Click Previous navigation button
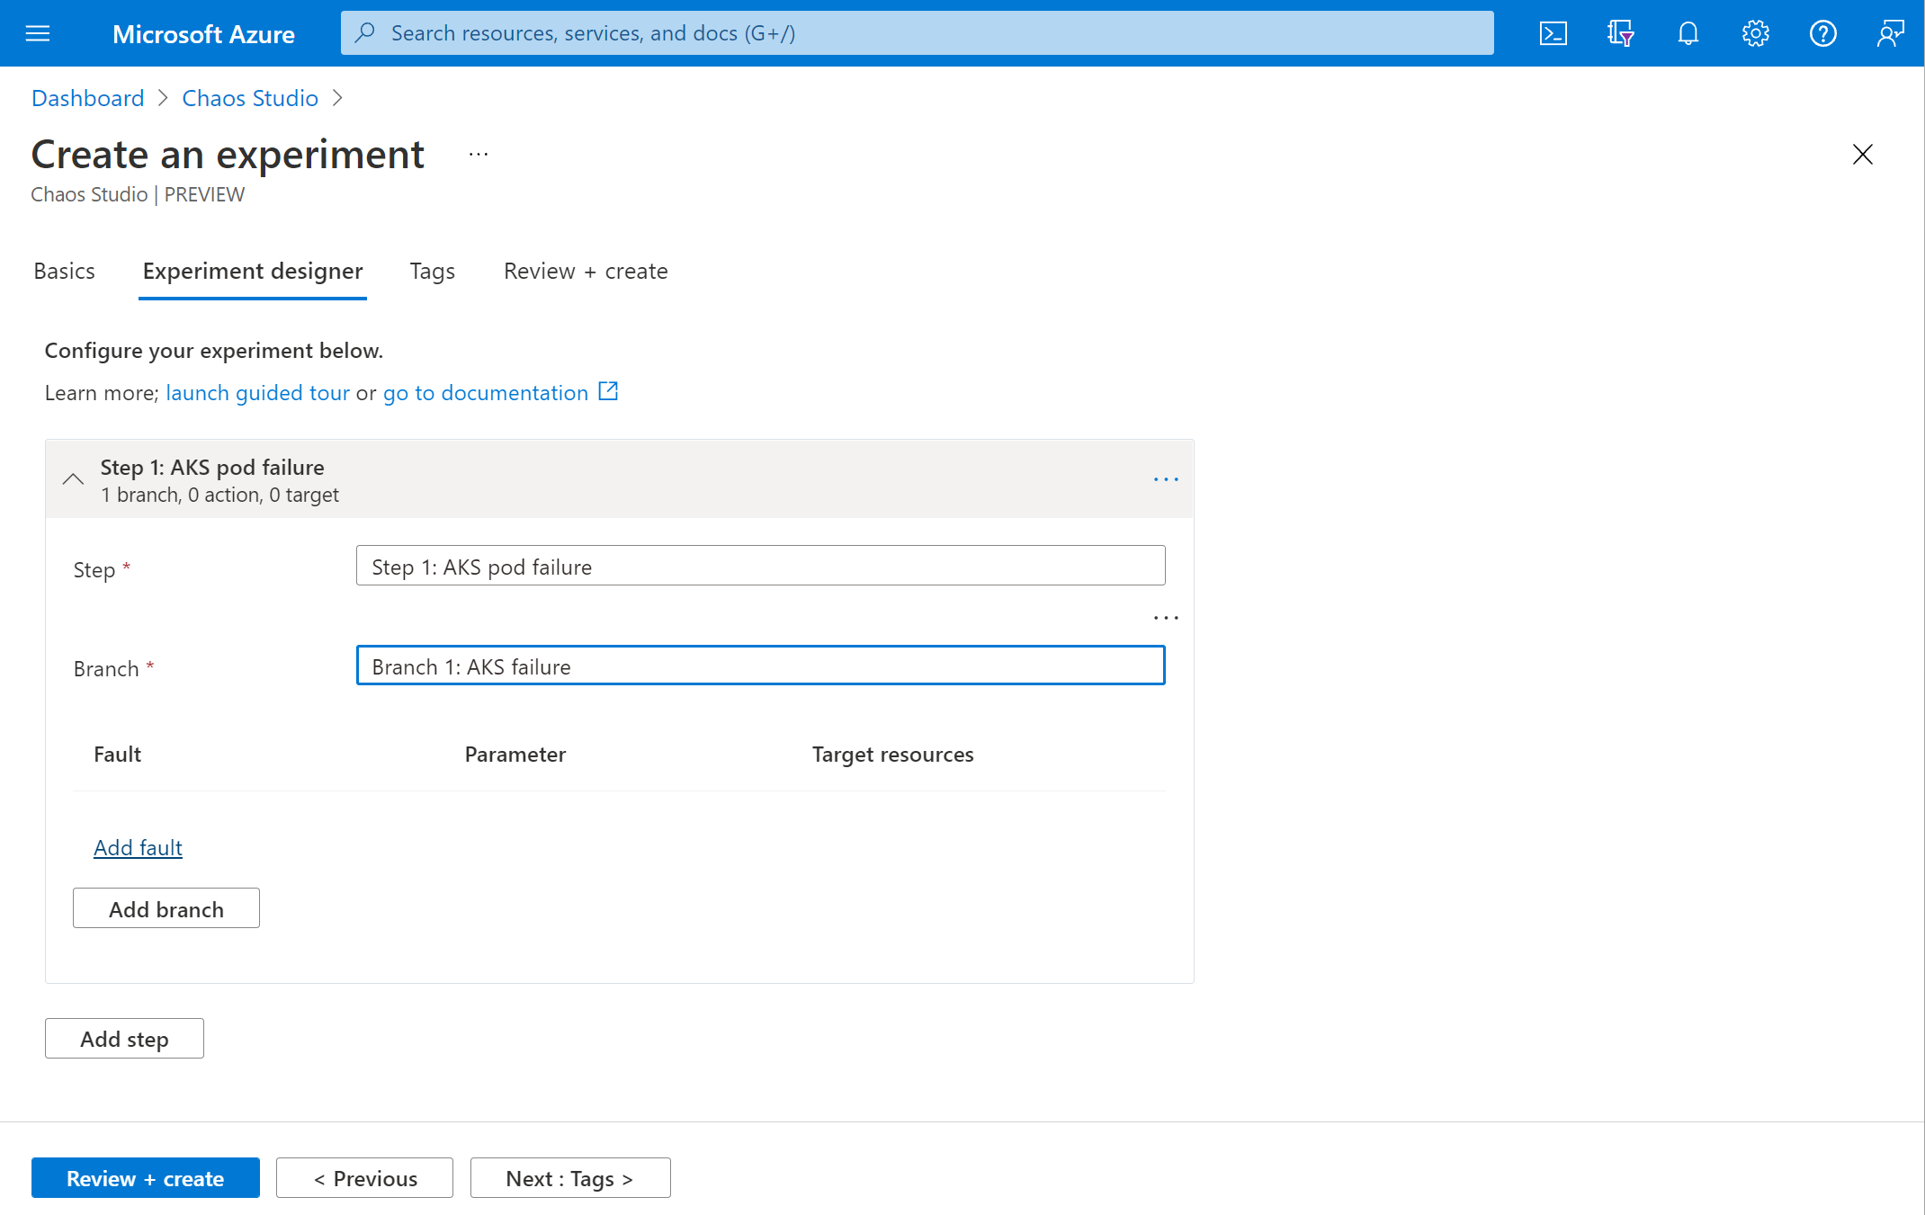Viewport: 1925px width, 1215px height. [364, 1177]
